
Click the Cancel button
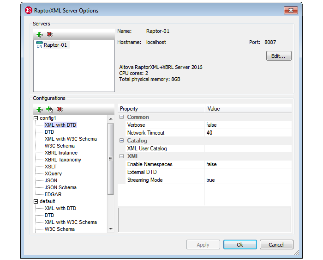tap(276, 245)
